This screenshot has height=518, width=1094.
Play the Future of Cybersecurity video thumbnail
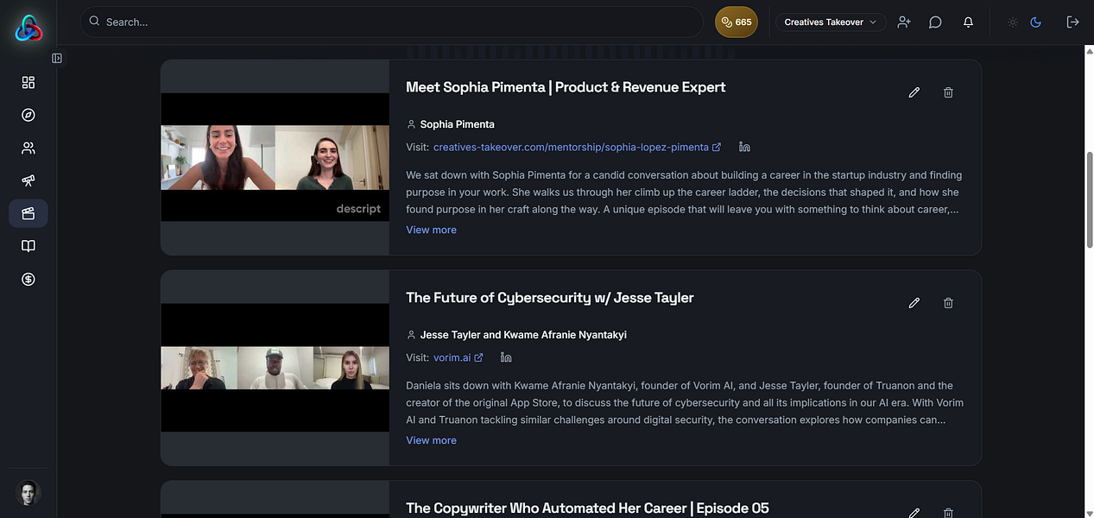(275, 368)
